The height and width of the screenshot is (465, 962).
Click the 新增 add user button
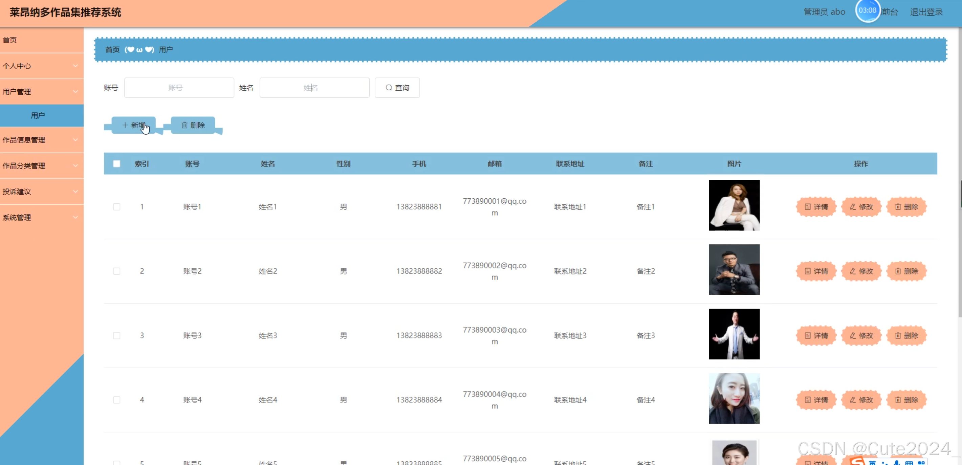coord(133,125)
